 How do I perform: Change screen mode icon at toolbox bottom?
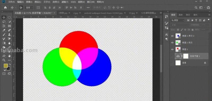point(9,74)
